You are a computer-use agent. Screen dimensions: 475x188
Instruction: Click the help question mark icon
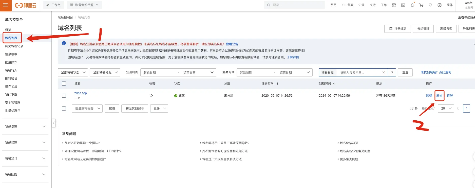[x=440, y=5]
